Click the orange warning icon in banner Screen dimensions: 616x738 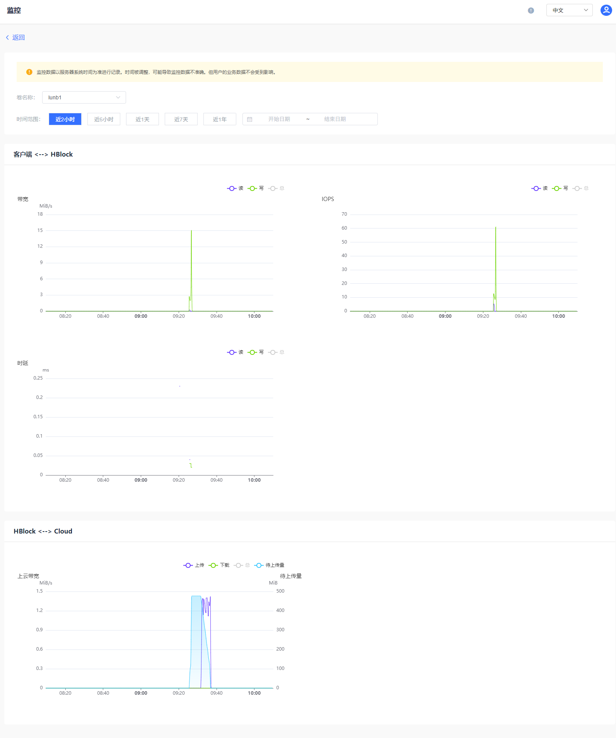click(x=29, y=72)
